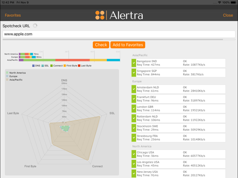Viewport: 238px width, 178px height.
Task: Click the Europe stacked bar
Action: coord(27,57)
